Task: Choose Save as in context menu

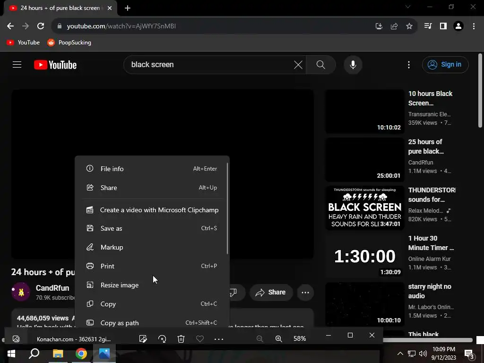Action: point(152,228)
